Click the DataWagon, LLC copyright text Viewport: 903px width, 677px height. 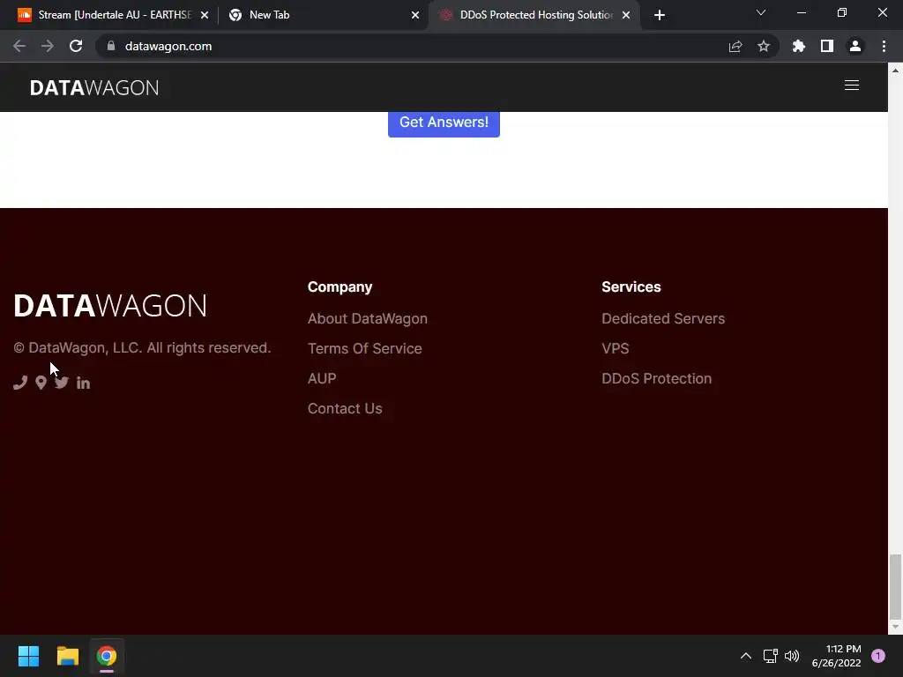142,347
